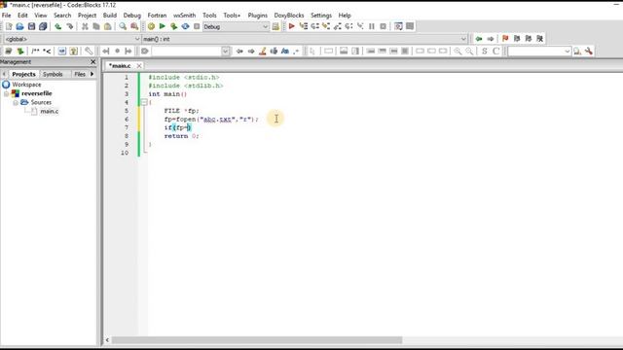Click the Cut scissors icon
623x350 pixels.
coord(85,26)
